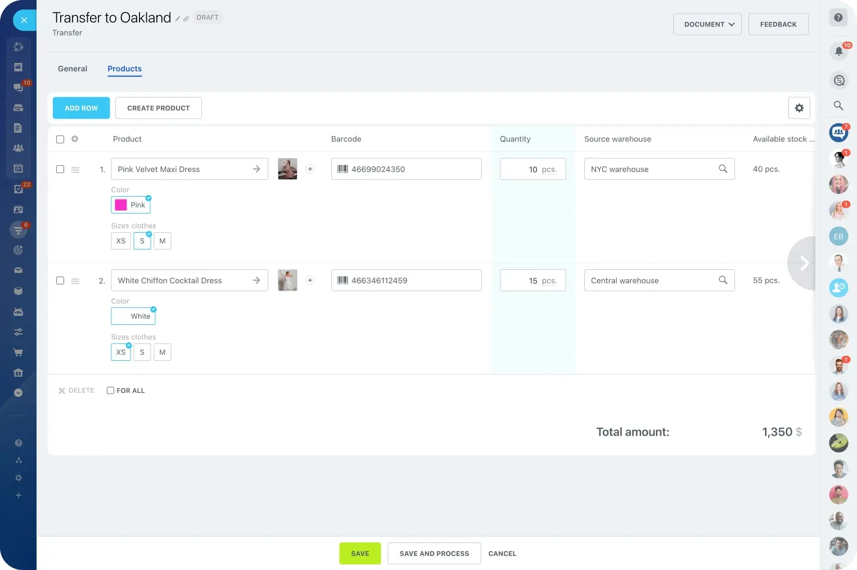Viewport: 857px width, 570px height.
Task: Switch to the General tab
Action: tap(73, 69)
